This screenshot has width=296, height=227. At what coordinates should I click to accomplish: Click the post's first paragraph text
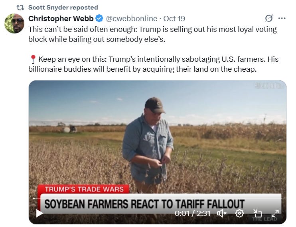152,34
